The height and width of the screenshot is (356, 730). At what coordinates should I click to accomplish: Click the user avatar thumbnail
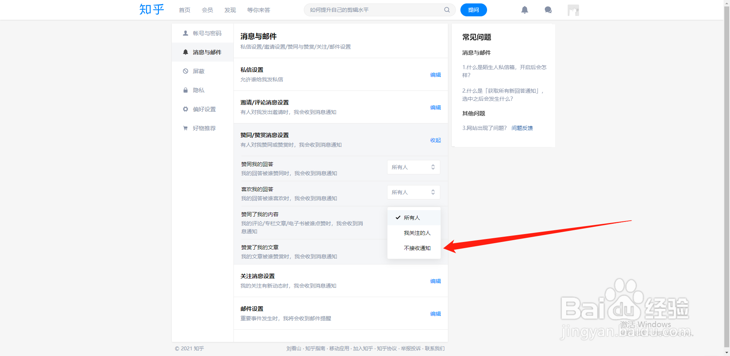(x=573, y=10)
